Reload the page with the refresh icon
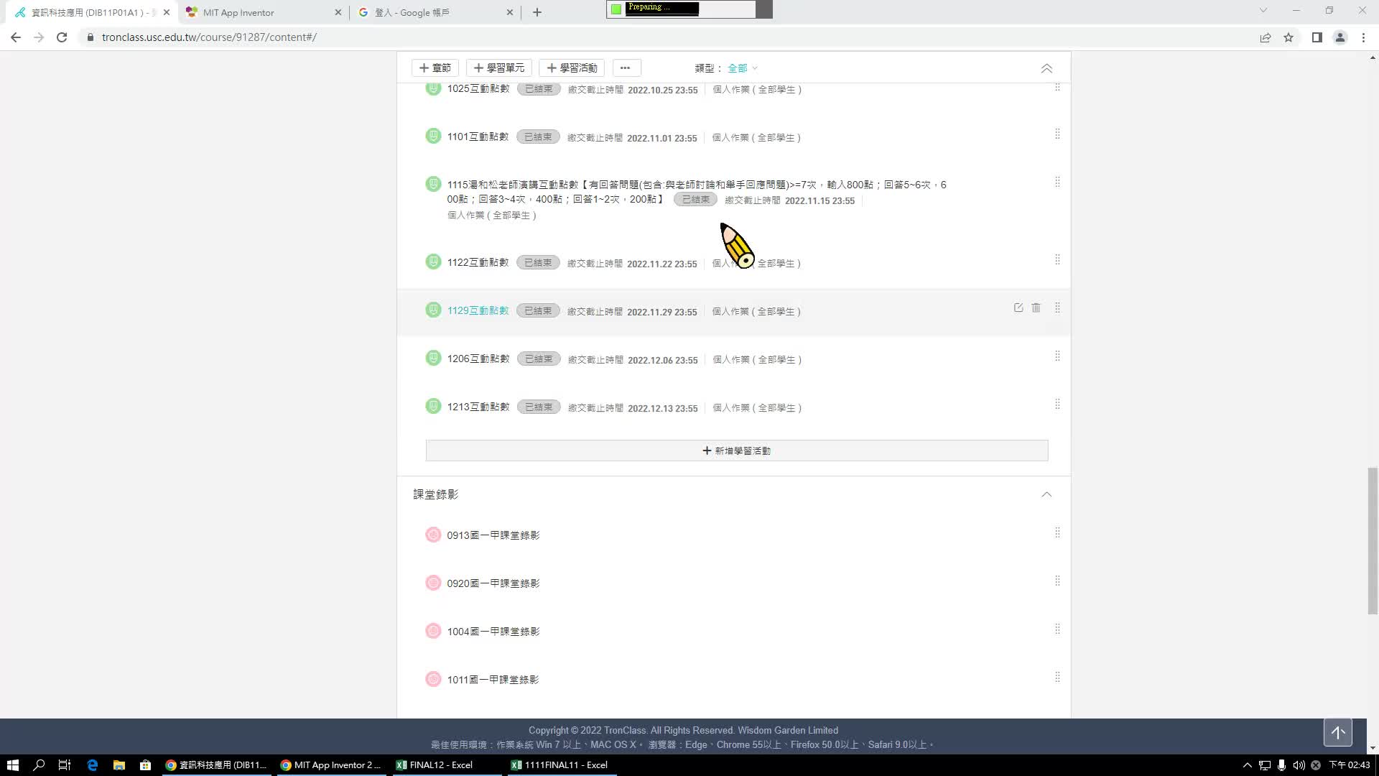 pyautogui.click(x=62, y=37)
